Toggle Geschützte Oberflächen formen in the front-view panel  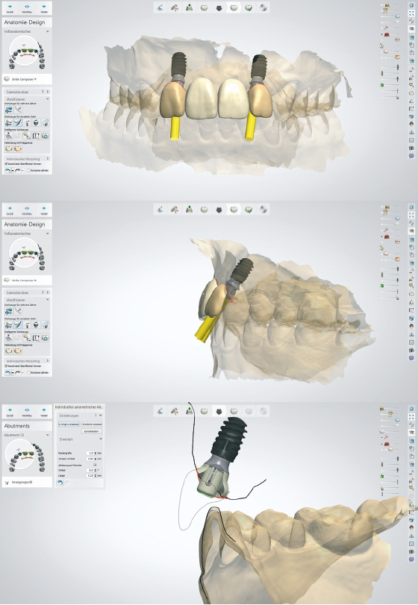6,163
